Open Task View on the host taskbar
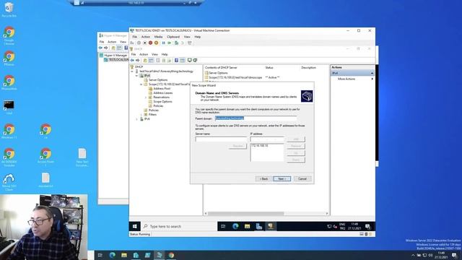 coord(100,255)
